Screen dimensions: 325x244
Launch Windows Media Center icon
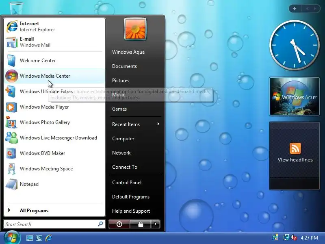tap(12, 76)
